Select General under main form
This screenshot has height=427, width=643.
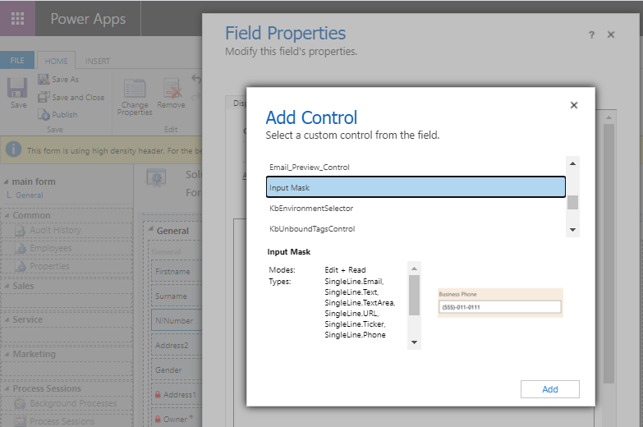[29, 195]
